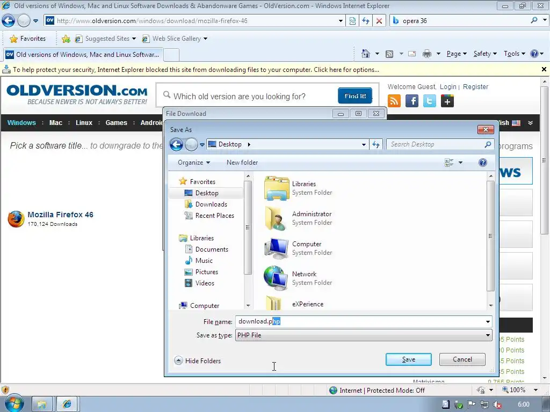This screenshot has width=550, height=412.
Task: Click the IE back arrow button
Action: click(x=8, y=21)
